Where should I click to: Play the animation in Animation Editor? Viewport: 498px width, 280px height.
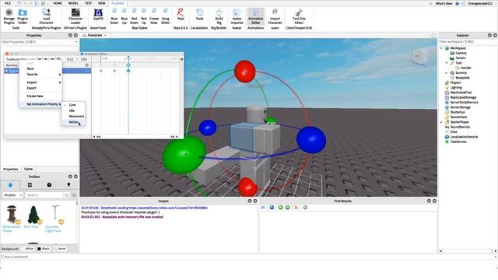point(47,59)
